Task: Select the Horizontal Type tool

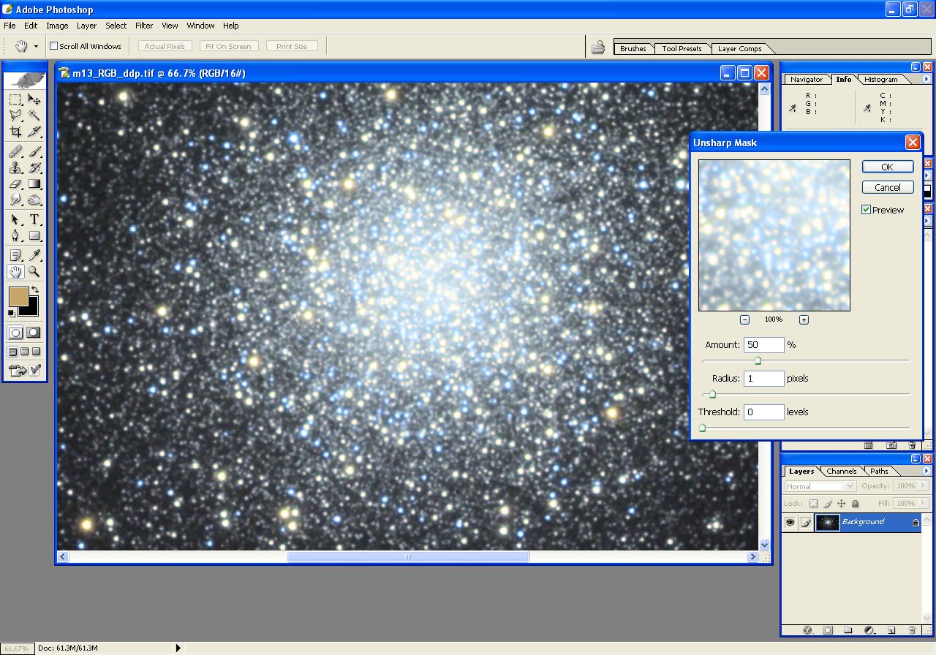Action: click(x=34, y=219)
